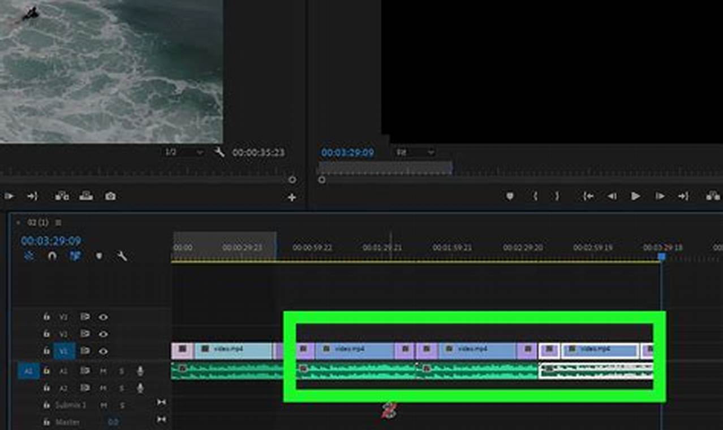
Task: Toggle sync lock on V2 track
Action: (x=85, y=334)
